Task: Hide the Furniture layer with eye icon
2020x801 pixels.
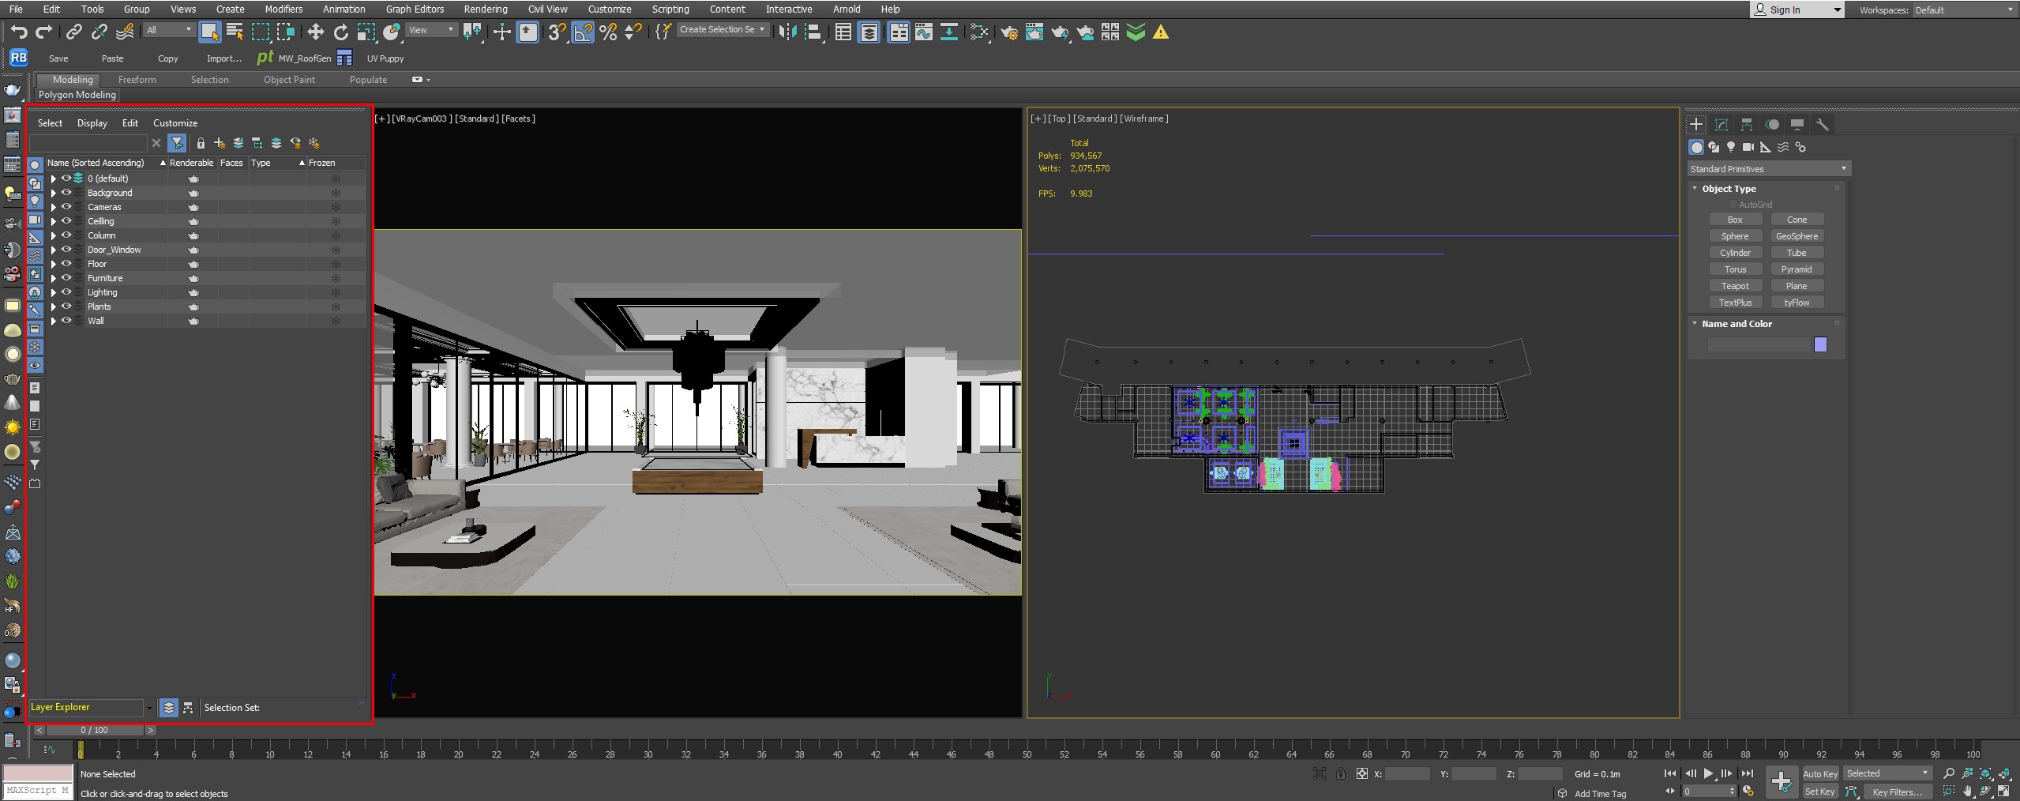Action: [x=66, y=278]
